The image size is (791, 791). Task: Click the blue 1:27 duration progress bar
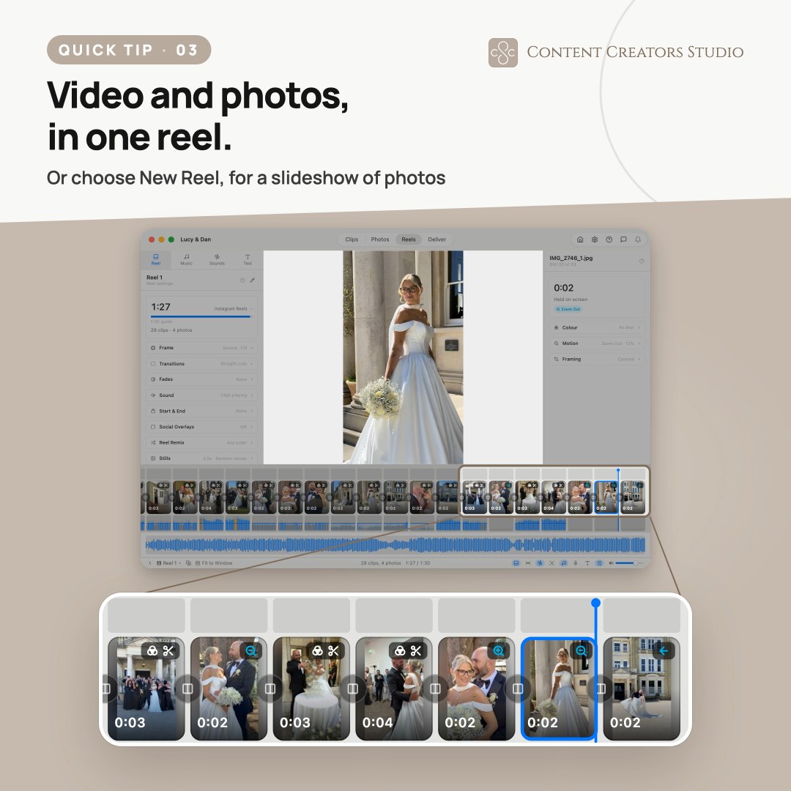[200, 317]
